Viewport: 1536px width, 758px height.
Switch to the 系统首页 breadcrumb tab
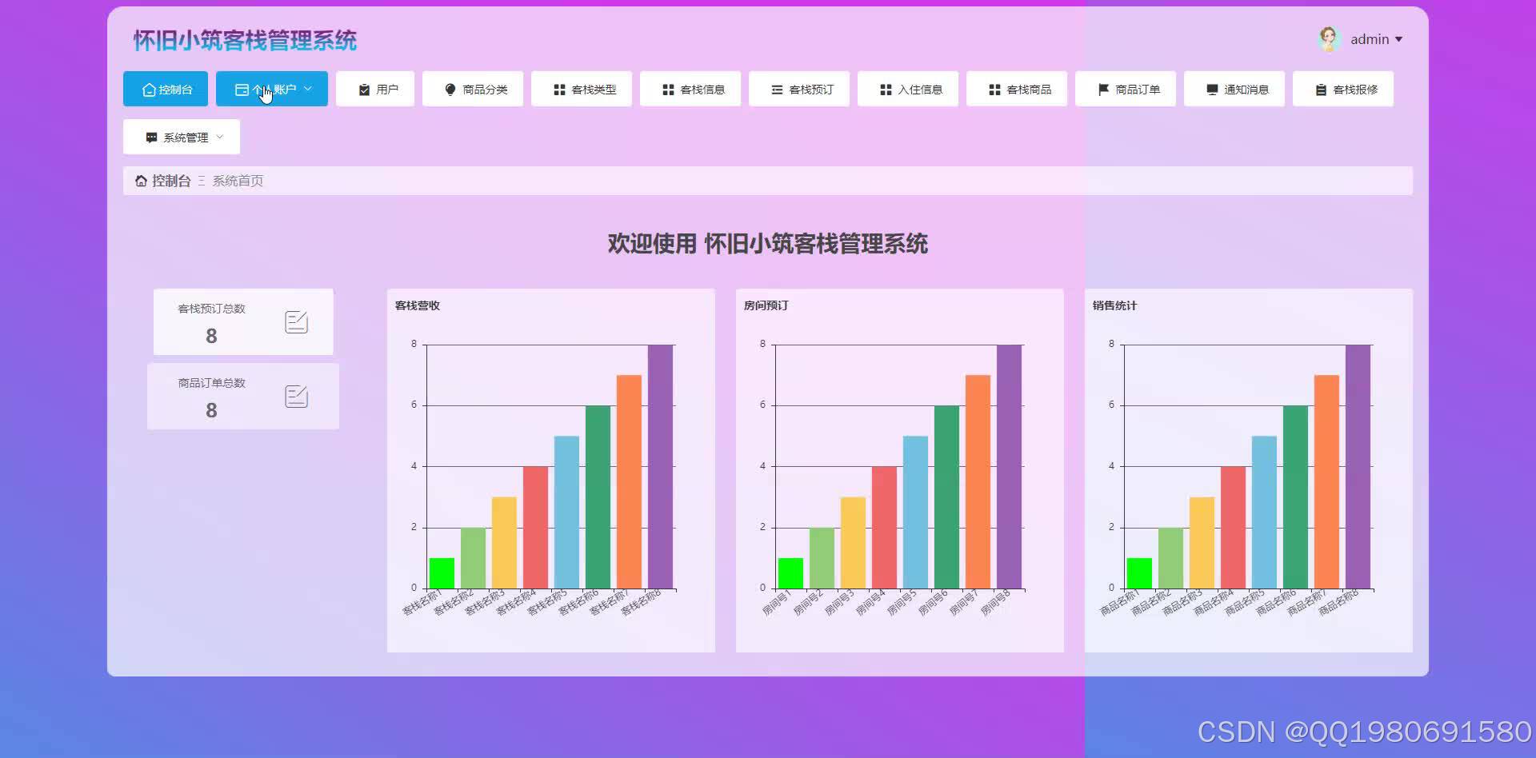coord(237,180)
